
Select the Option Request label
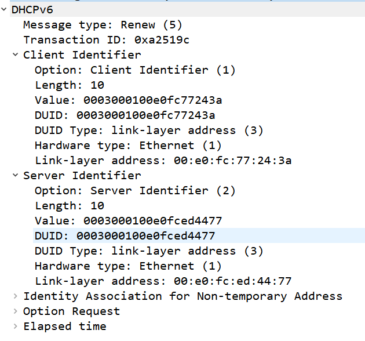tap(71, 311)
